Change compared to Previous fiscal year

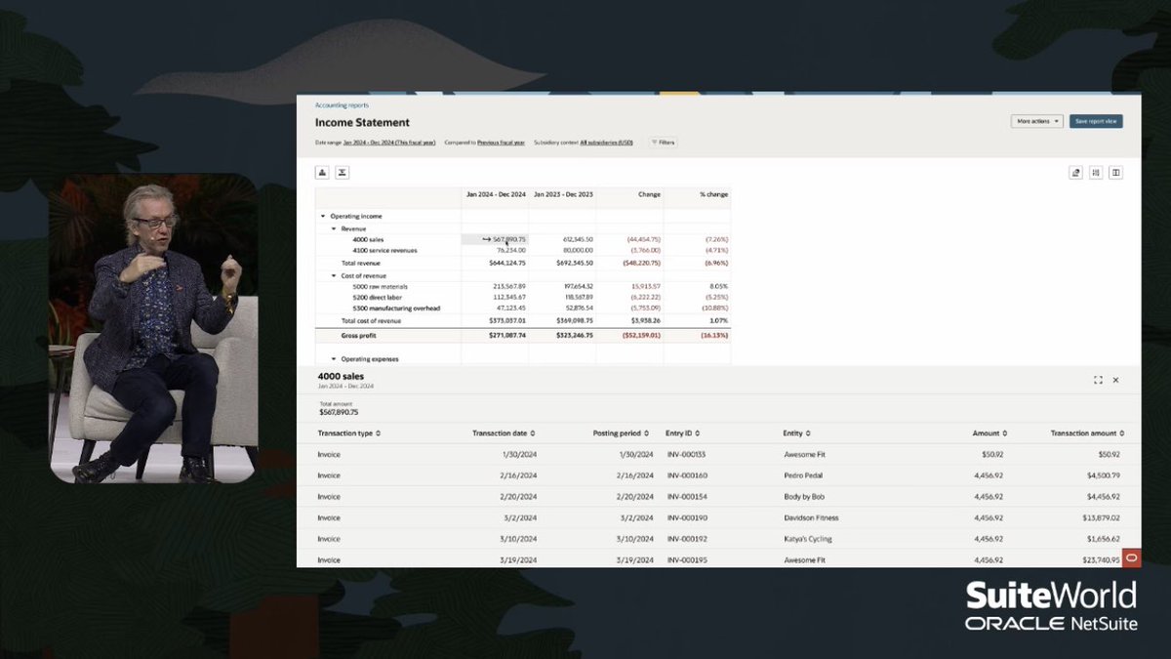point(501,143)
